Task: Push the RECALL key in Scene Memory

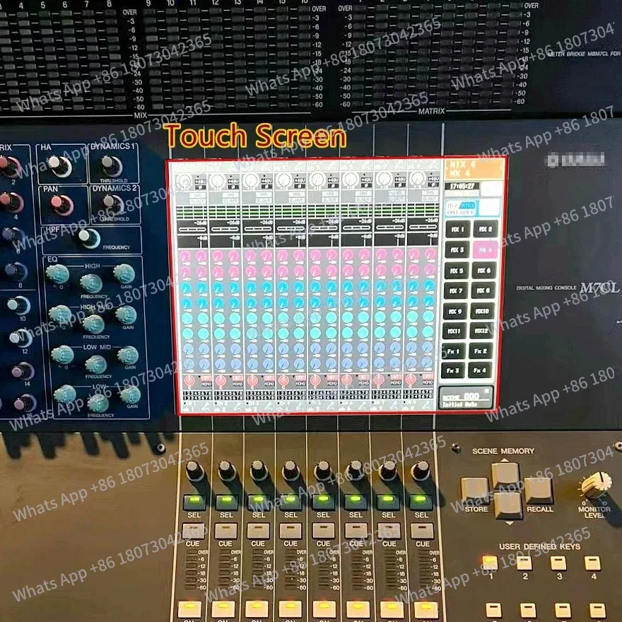Action: pyautogui.click(x=539, y=491)
